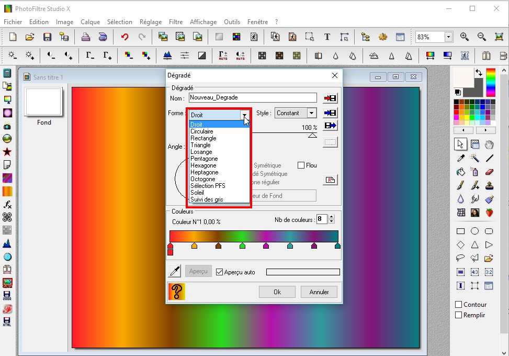Open the Fichier menu
This screenshot has width=509, height=356.
[x=13, y=22]
